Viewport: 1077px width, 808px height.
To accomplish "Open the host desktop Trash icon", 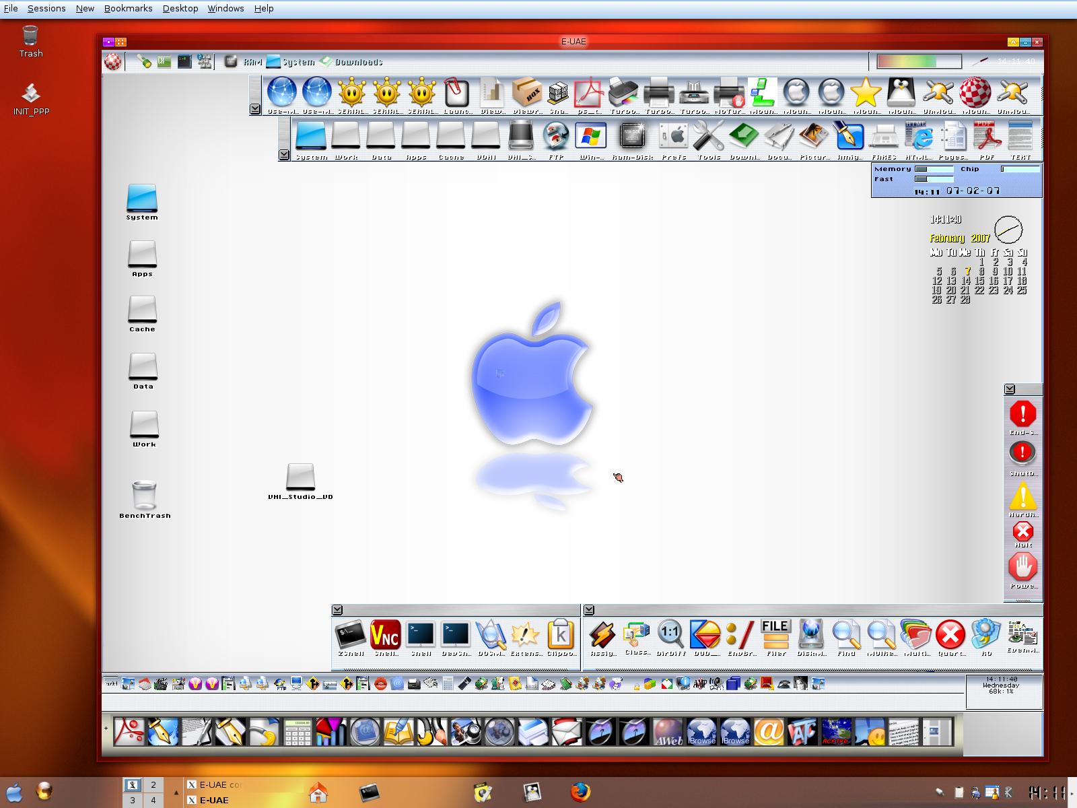I will (31, 41).
